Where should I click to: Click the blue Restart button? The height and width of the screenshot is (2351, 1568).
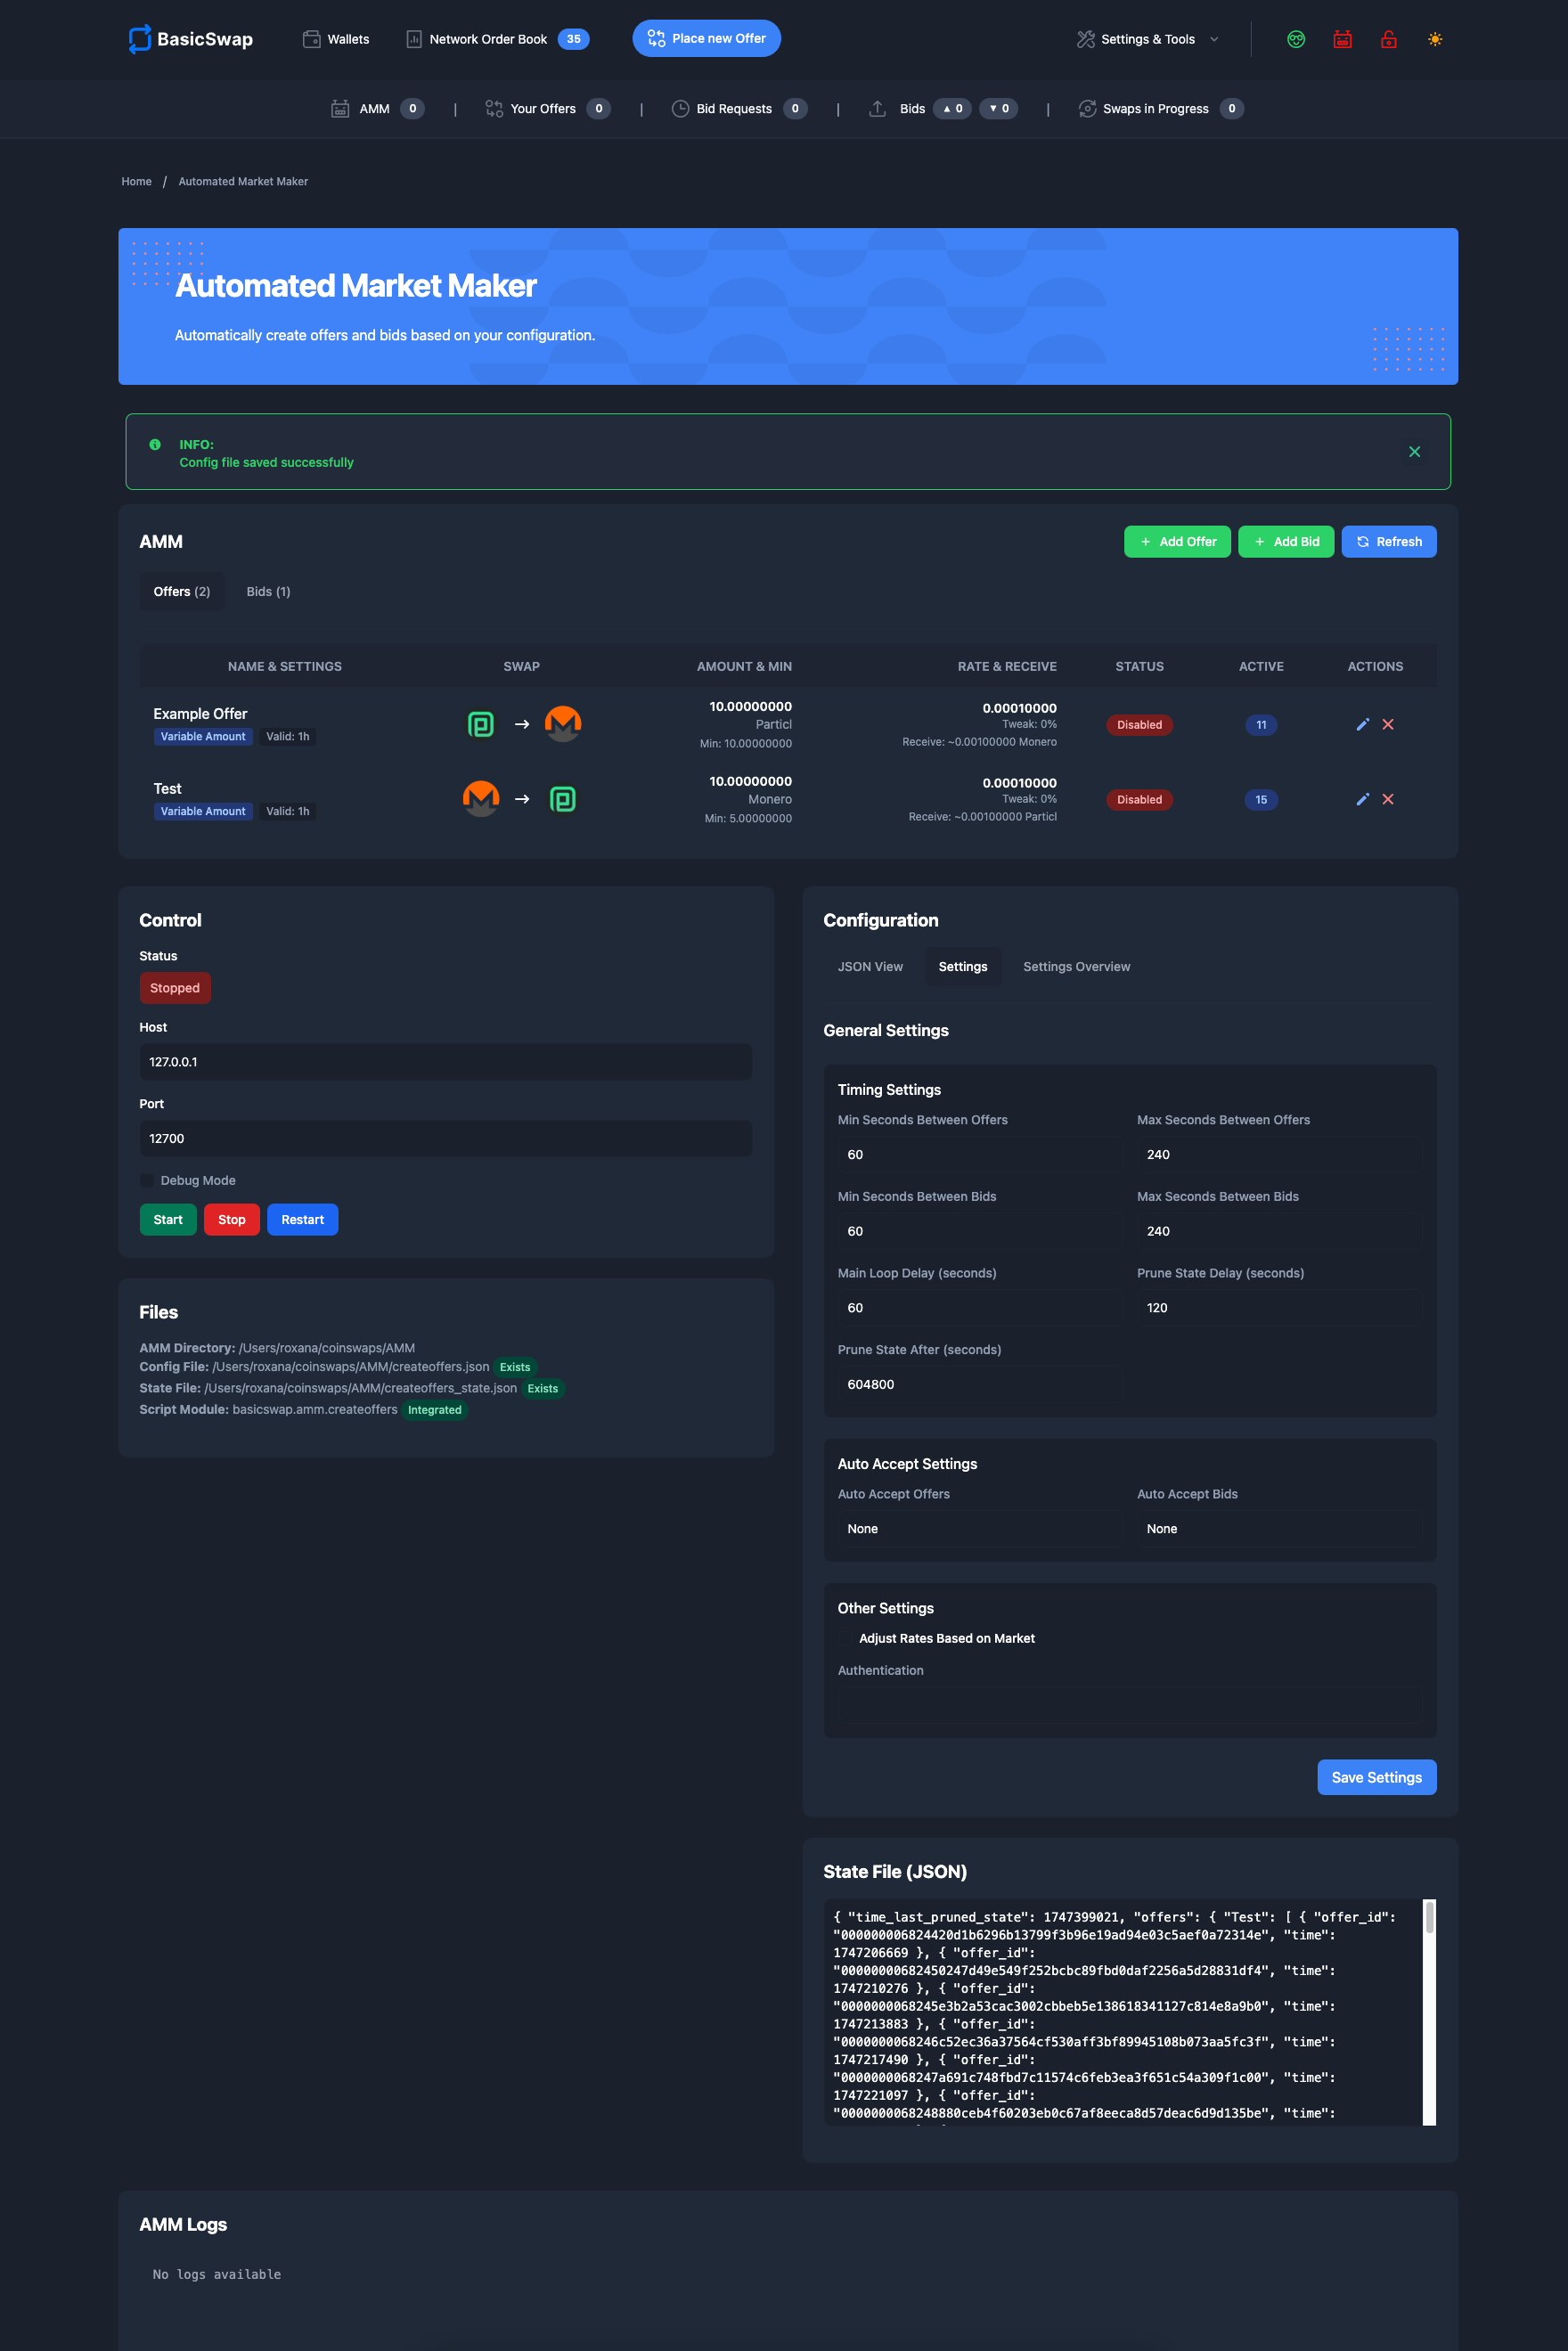(x=303, y=1220)
